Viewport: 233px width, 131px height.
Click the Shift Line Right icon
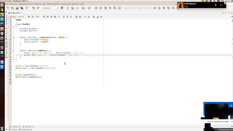80,17
